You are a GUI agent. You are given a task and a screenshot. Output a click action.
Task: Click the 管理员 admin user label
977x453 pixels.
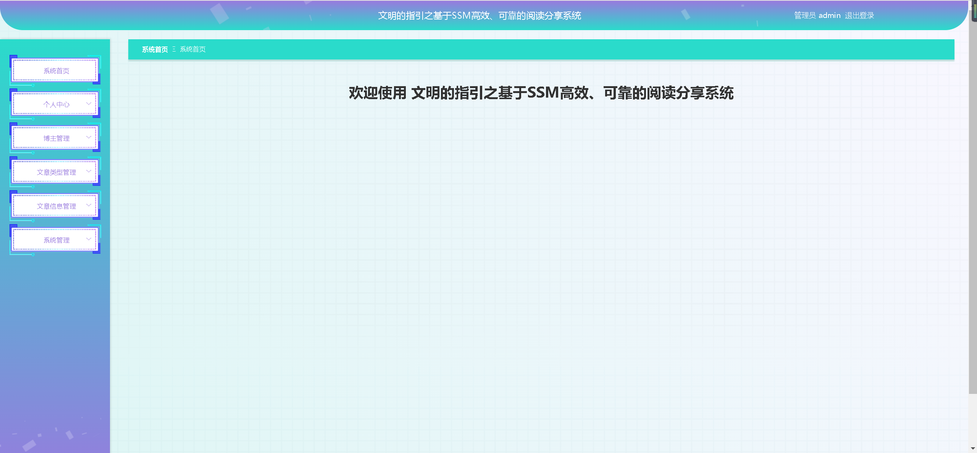pyautogui.click(x=817, y=16)
